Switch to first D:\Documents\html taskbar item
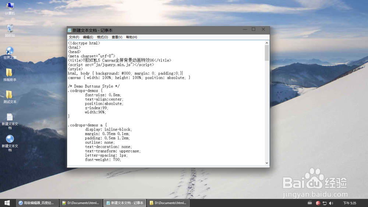The width and height of the screenshot is (368, 207). click(x=81, y=203)
